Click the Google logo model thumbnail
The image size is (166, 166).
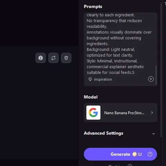point(93,113)
